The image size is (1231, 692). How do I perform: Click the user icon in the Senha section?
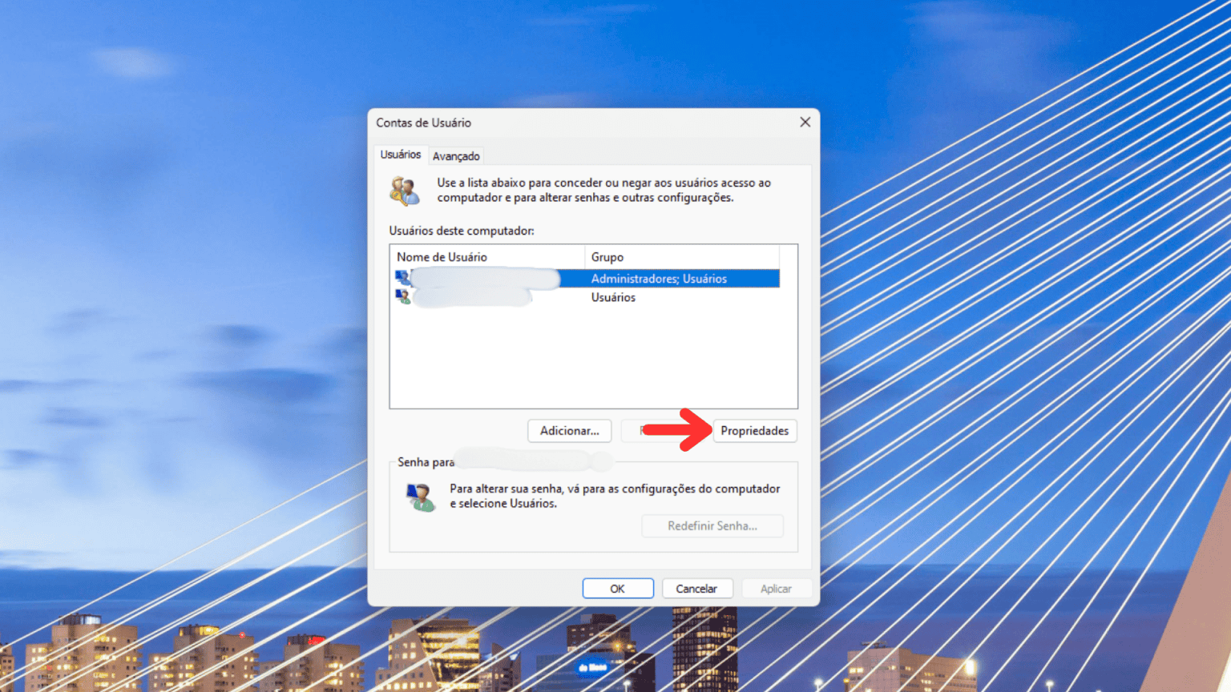pyautogui.click(x=419, y=496)
